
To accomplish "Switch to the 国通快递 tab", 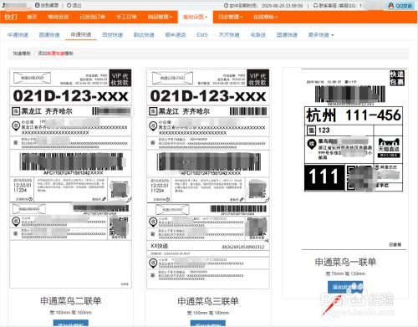I will coord(287,35).
